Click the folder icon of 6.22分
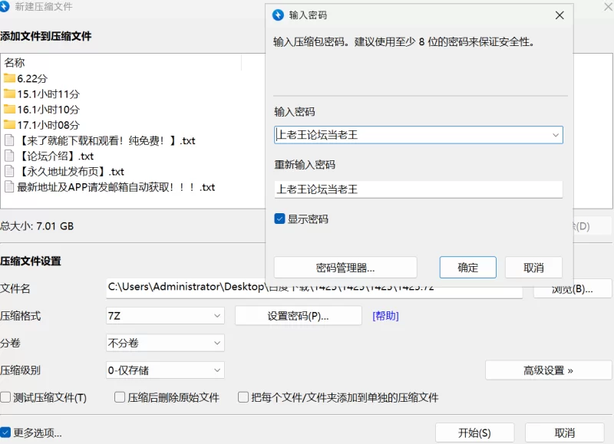 click(9, 78)
